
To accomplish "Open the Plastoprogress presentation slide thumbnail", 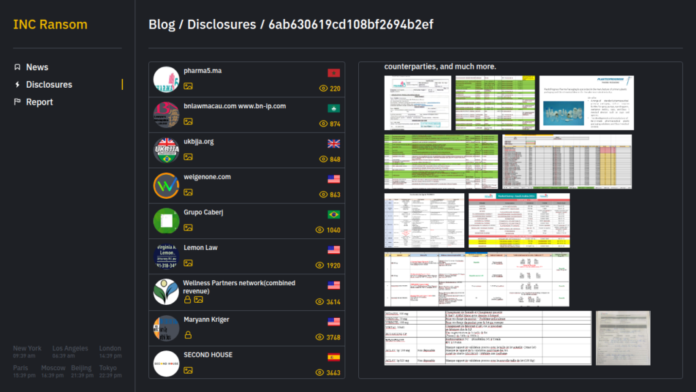I will point(587,103).
